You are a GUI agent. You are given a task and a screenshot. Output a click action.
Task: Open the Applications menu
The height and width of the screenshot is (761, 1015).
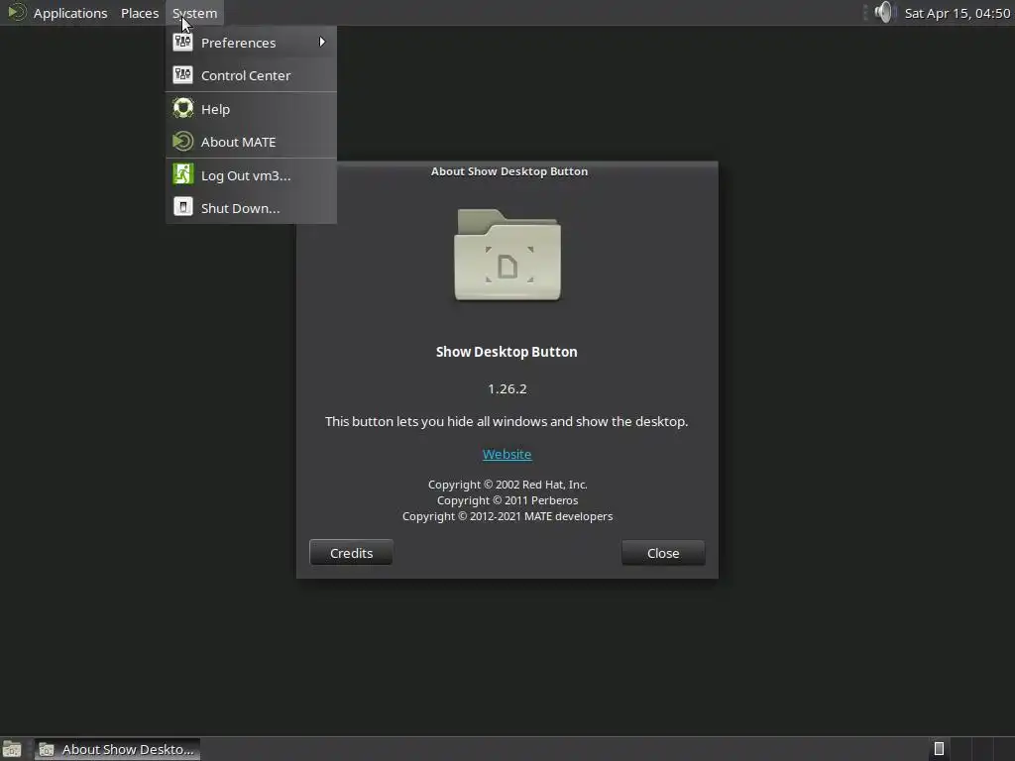(x=70, y=13)
